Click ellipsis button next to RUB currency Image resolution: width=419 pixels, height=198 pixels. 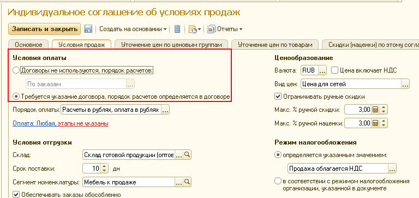point(323,70)
